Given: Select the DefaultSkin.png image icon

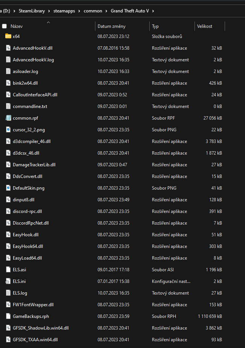Looking at the screenshot, I should tap(8, 188).
